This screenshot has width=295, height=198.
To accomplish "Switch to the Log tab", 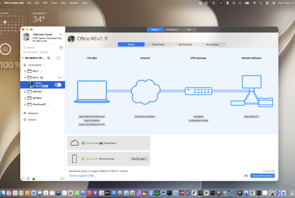I will (x=188, y=29).
